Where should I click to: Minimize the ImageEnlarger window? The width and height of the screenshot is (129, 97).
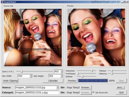[x=122, y=2]
